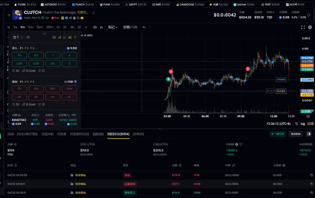Select buy preset P3
The height and width of the screenshot is (198, 315).
click(32, 48)
